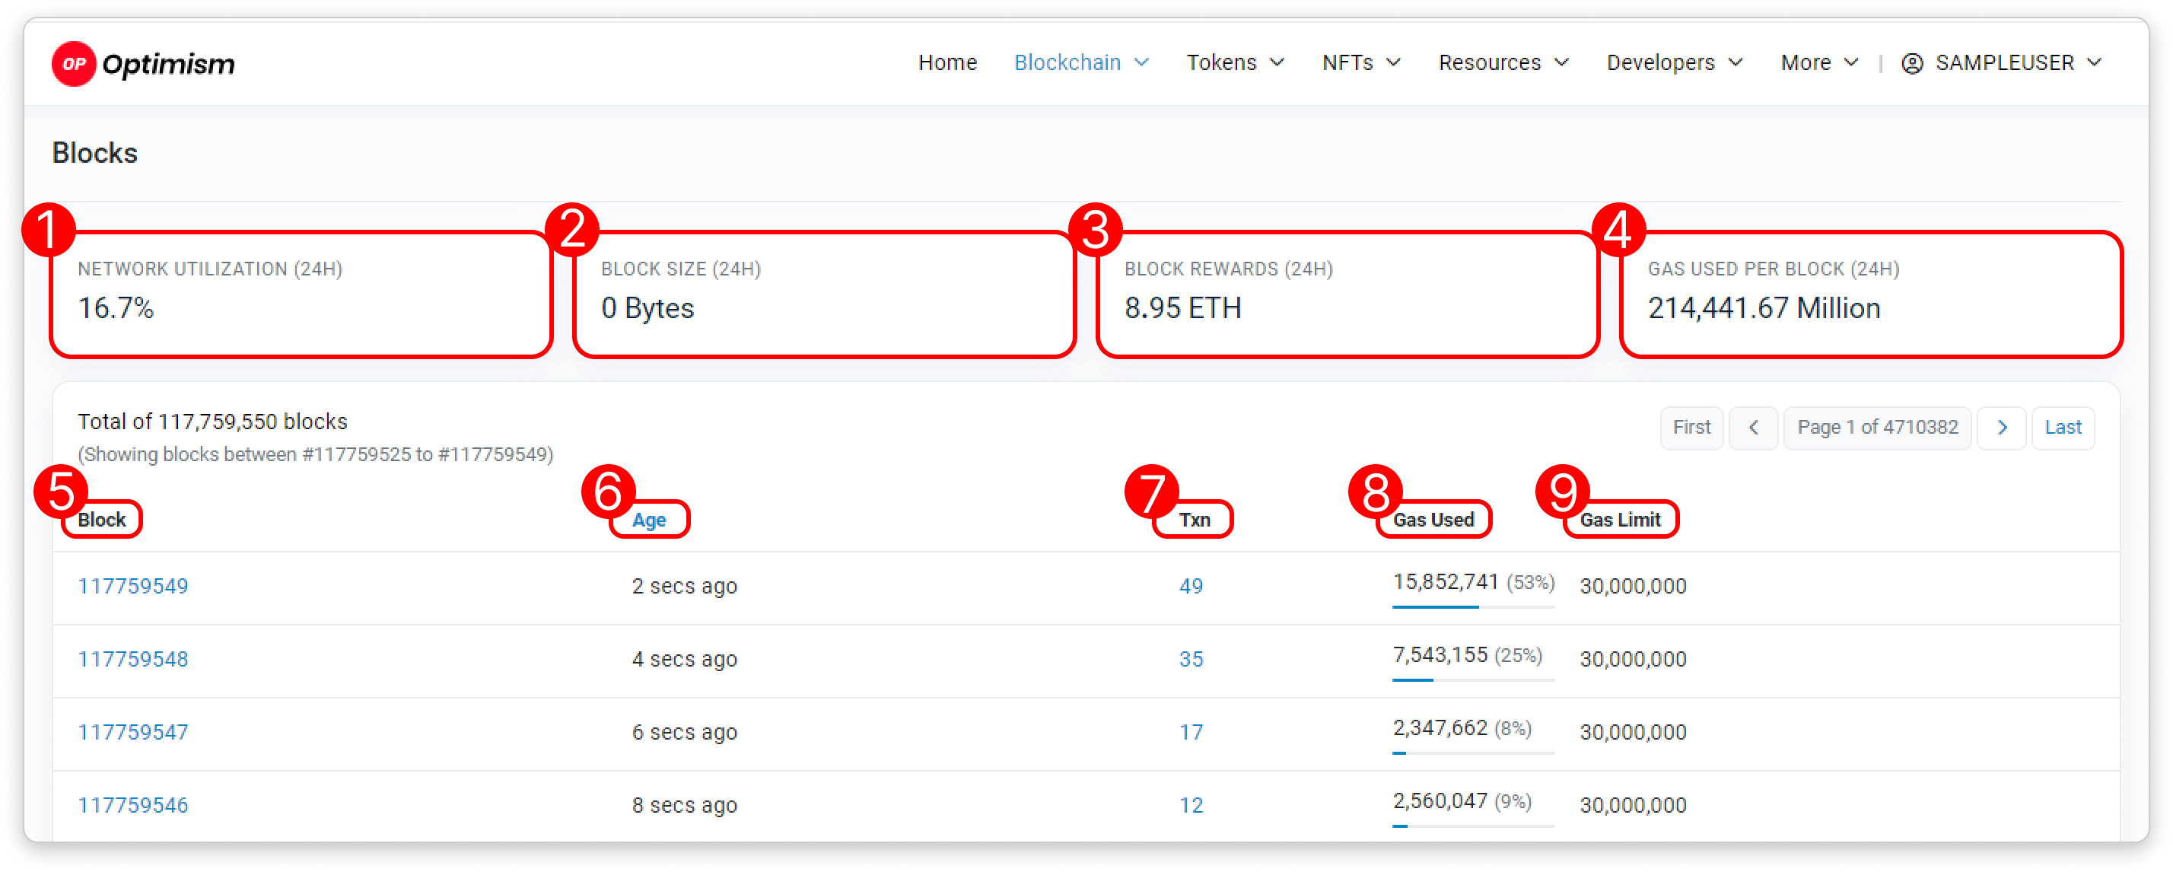The image size is (2173, 872).
Task: Open block 117759547 link
Action: point(133,732)
